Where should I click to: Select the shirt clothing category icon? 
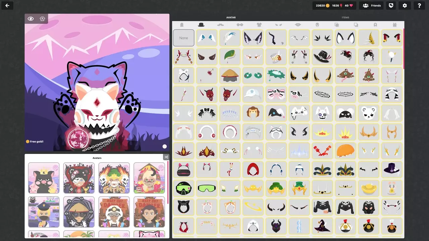pos(259,25)
